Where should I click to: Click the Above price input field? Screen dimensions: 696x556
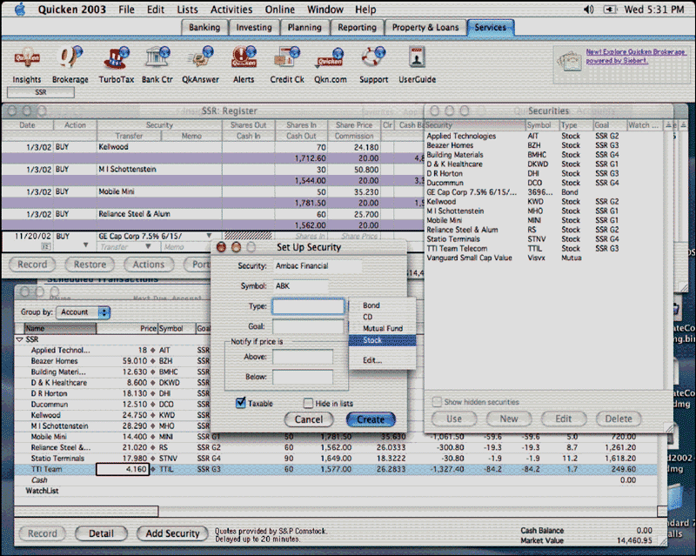click(302, 357)
